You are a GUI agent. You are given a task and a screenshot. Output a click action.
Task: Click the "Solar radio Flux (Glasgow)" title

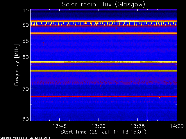(x=103, y=4)
